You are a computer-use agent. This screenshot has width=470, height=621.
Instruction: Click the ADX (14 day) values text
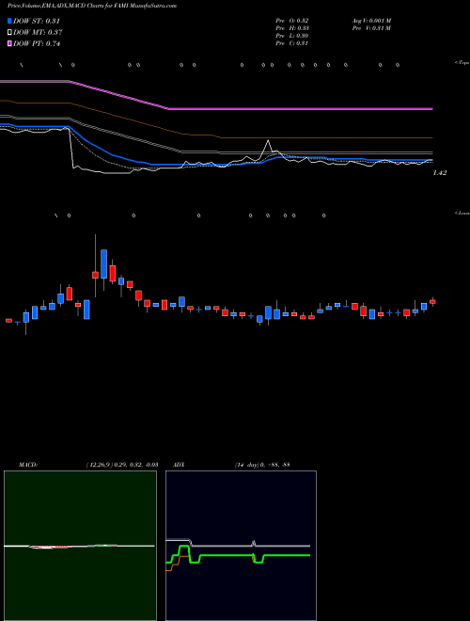tap(261, 465)
